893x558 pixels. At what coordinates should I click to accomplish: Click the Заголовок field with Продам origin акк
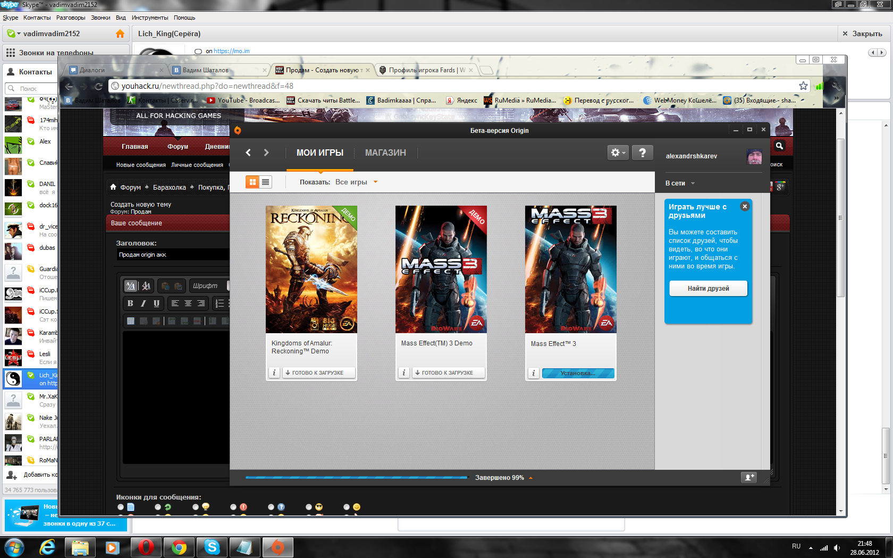click(173, 255)
